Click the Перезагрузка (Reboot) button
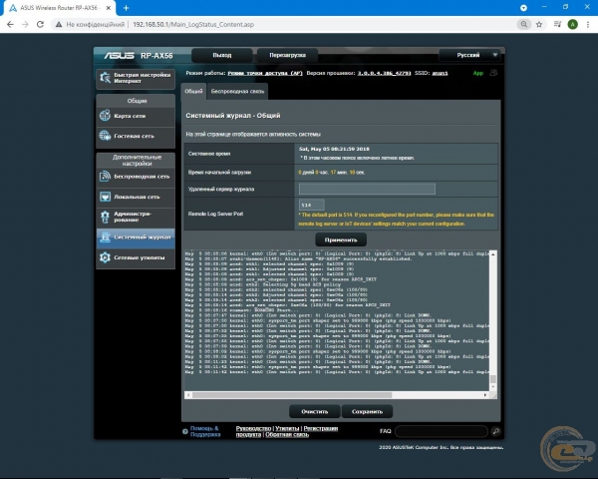 (x=288, y=55)
